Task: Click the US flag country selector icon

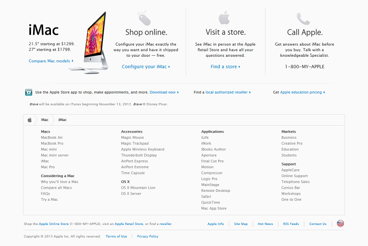Action: [x=340, y=223]
